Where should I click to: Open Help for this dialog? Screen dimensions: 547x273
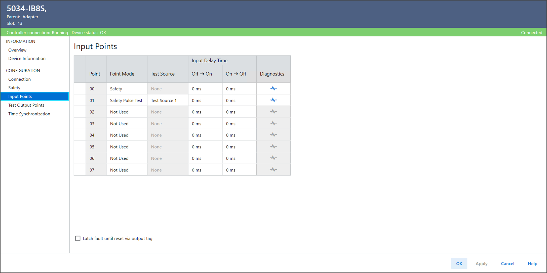point(532,263)
